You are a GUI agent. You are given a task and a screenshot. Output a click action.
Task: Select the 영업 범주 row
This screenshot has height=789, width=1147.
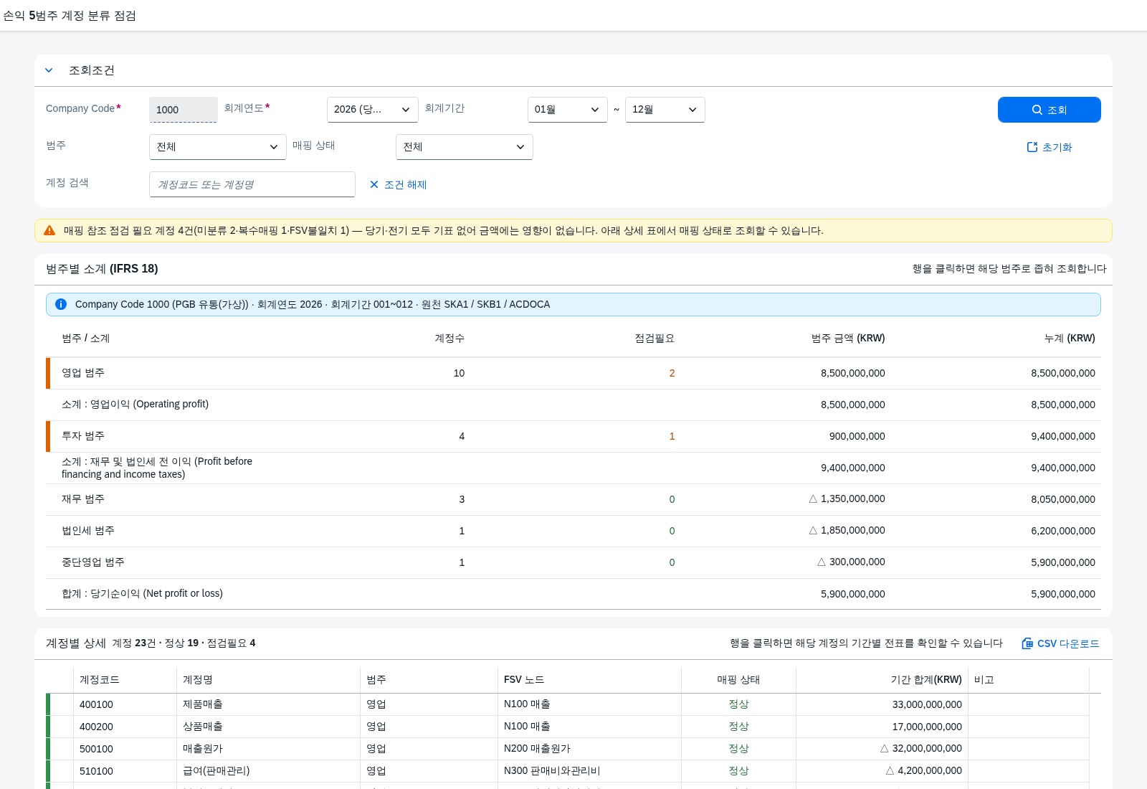pos(573,373)
